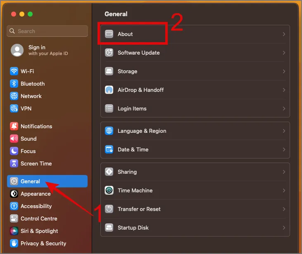Click the Login Items list icon

(x=109, y=108)
